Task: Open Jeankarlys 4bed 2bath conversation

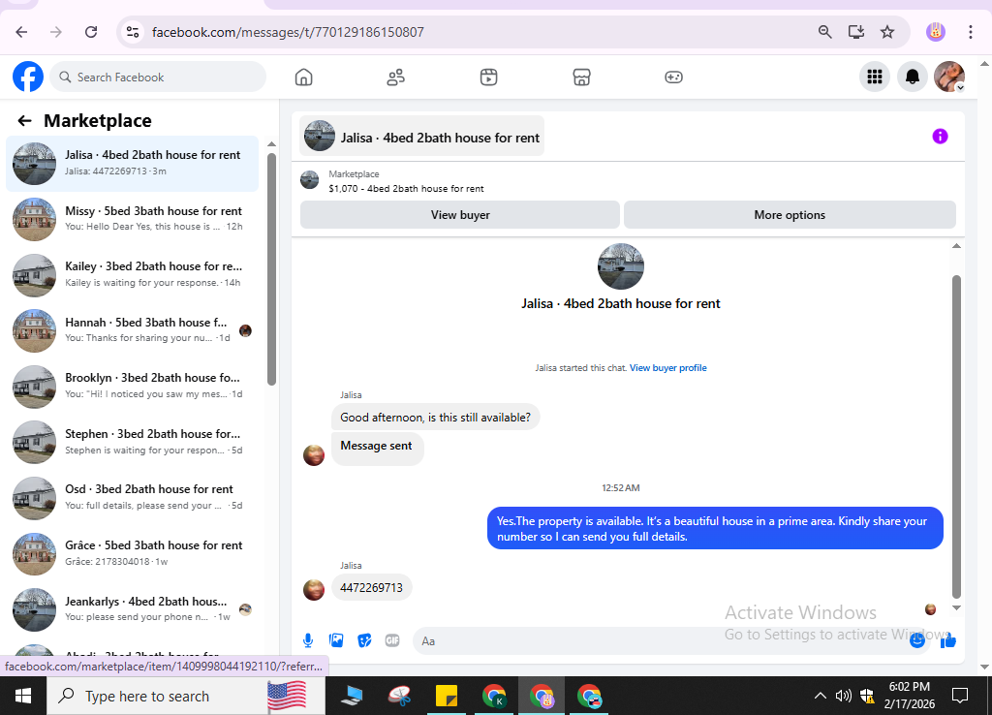Action: (x=132, y=608)
